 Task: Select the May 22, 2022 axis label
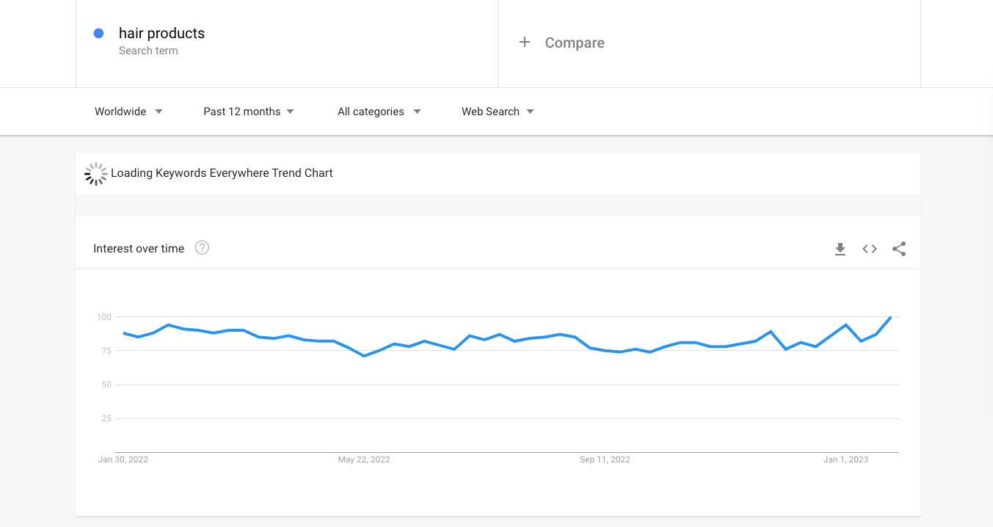[364, 459]
